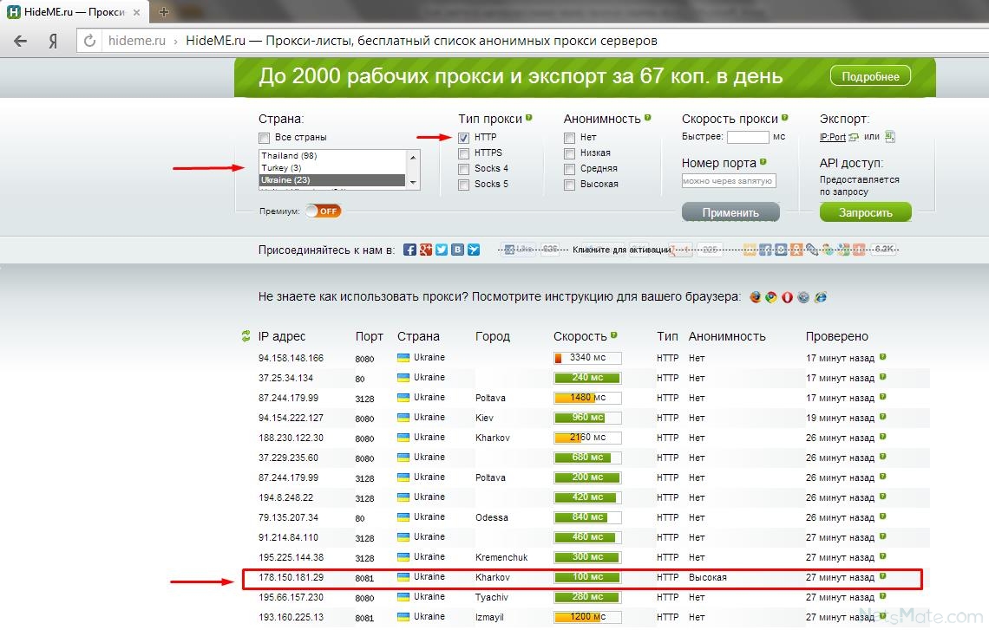The height and width of the screenshot is (630, 989).
Task: Click the help icon beside 'Анонимность' filter
Action: click(x=648, y=117)
